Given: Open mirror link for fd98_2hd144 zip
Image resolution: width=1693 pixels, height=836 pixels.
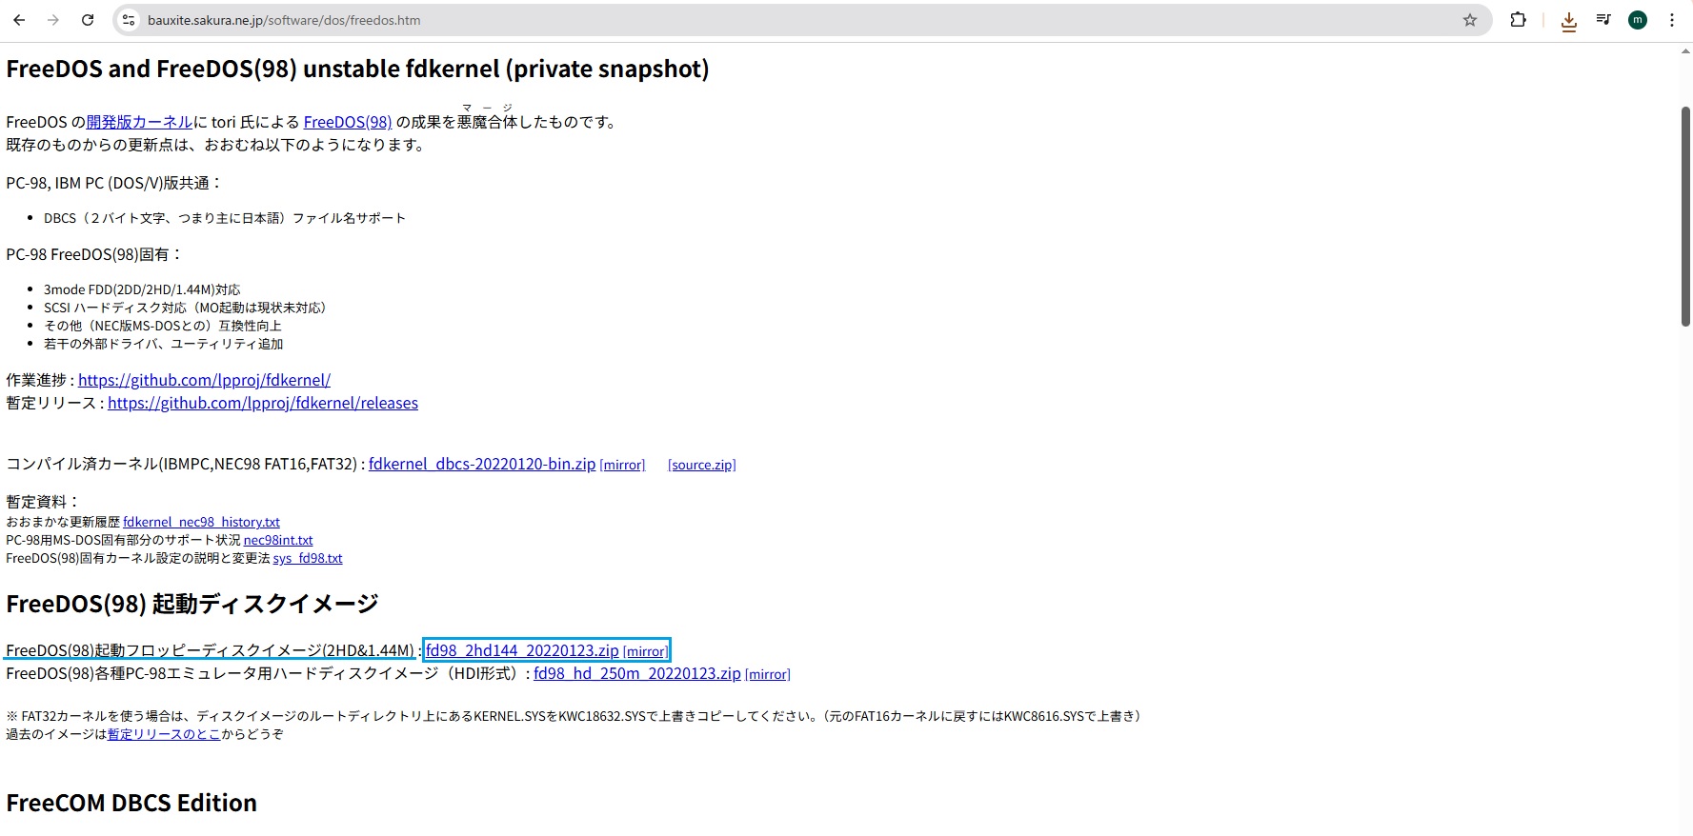Looking at the screenshot, I should click(x=645, y=651).
